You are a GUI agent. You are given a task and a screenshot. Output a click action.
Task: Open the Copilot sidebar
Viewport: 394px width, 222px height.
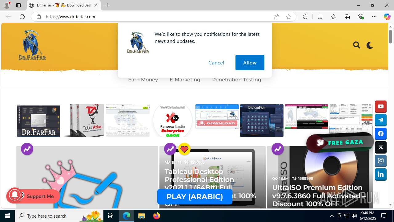point(387,17)
